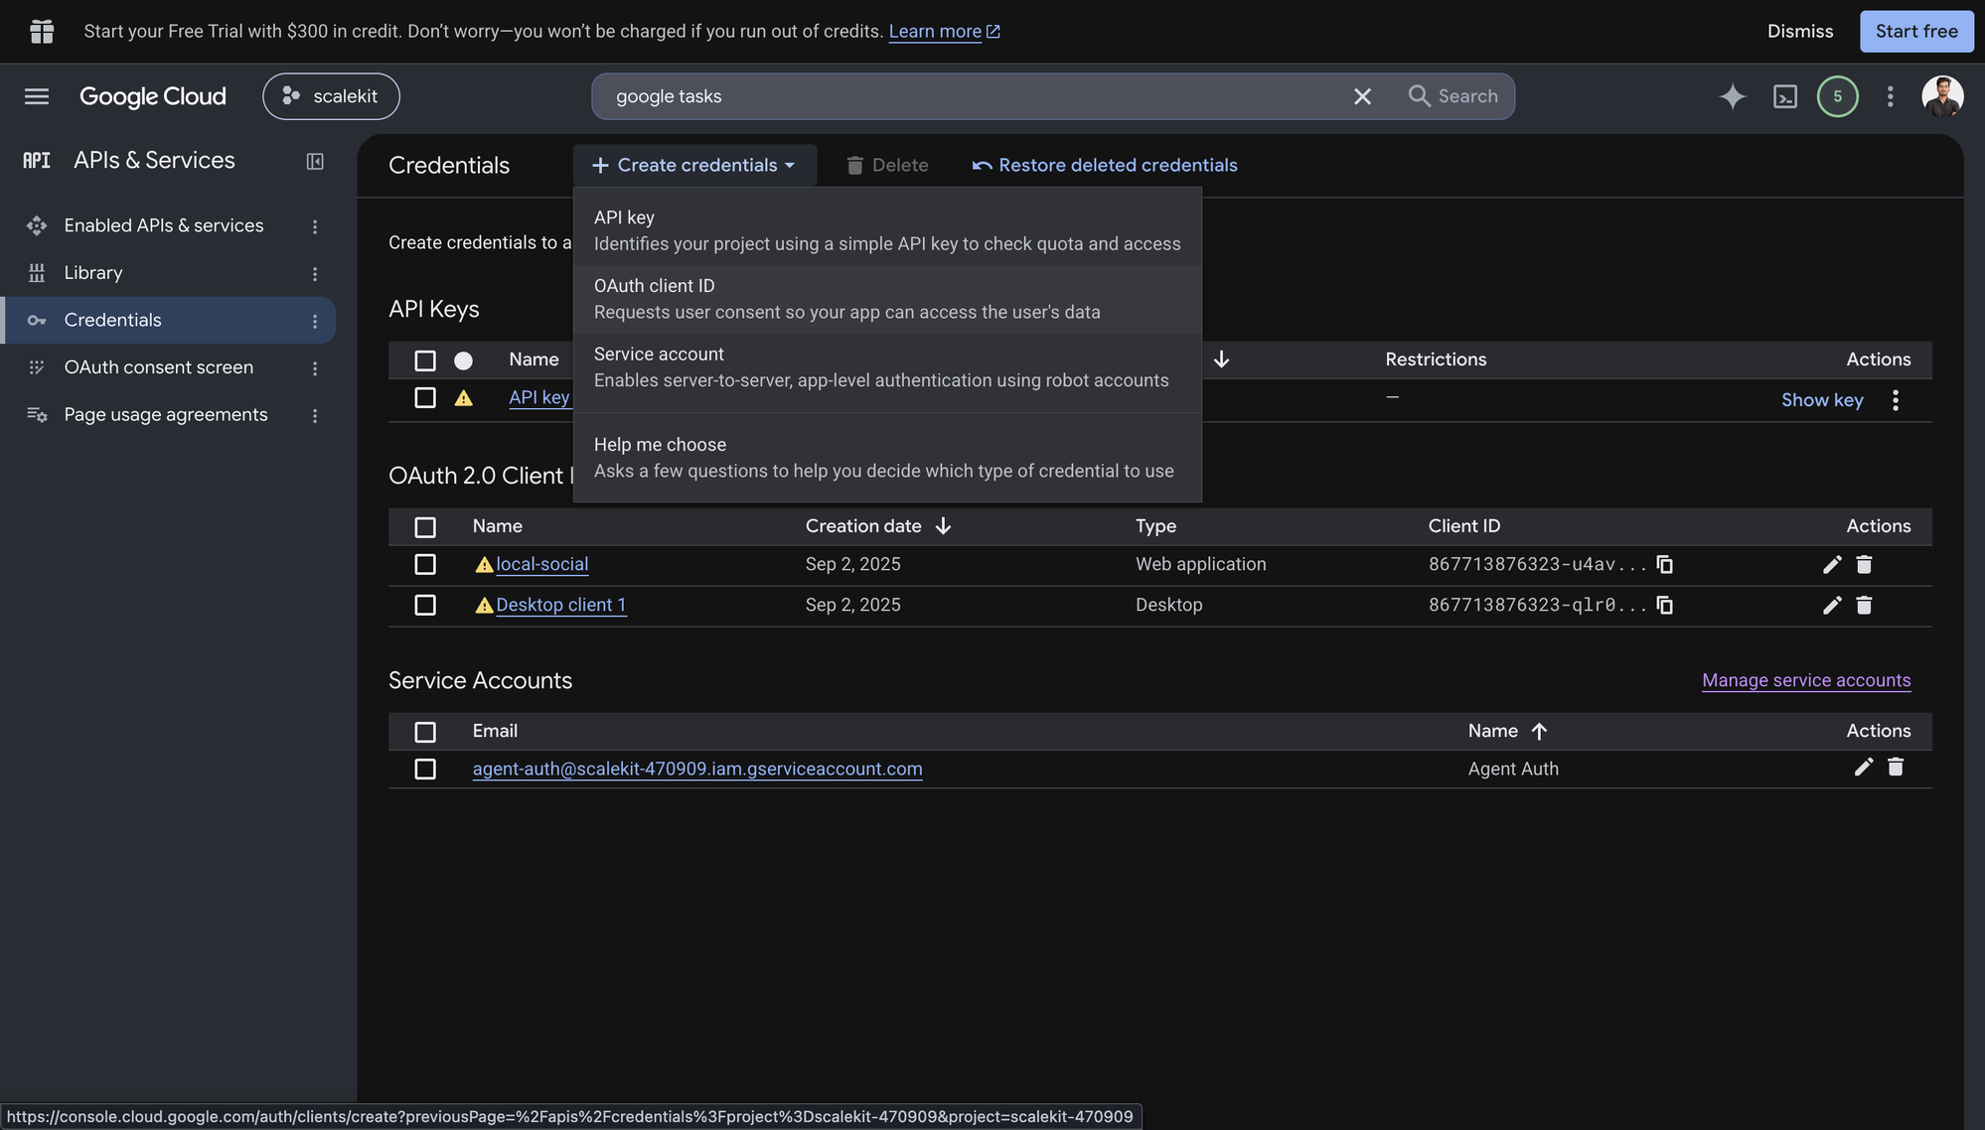Viewport: 1985px width, 1130px height.
Task: Sort API keys using the down arrow column
Action: [1222, 358]
